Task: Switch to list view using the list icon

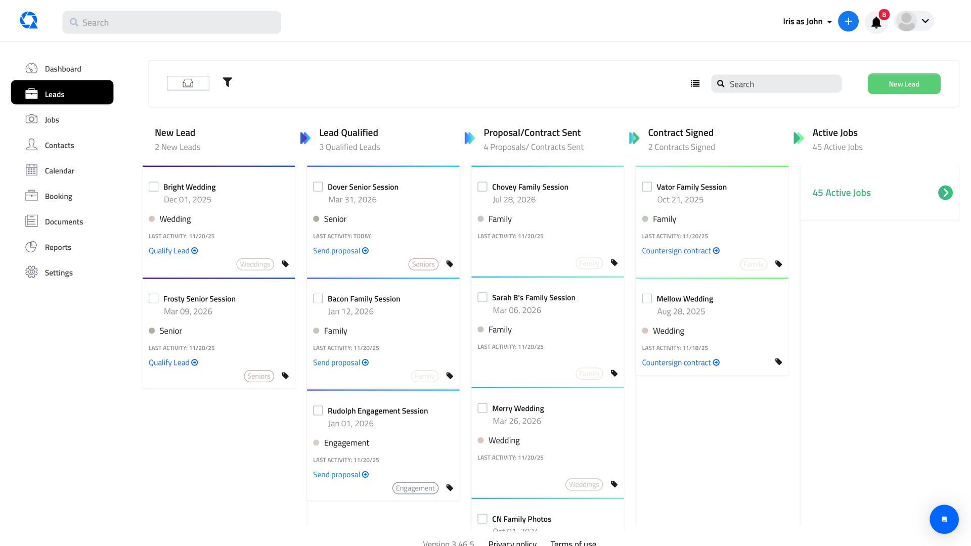Action: click(695, 83)
